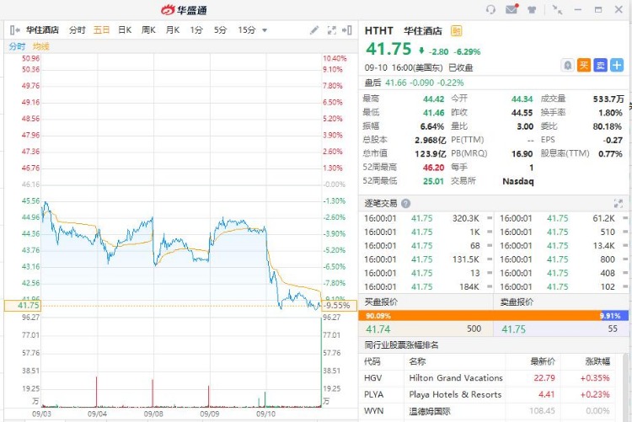
Task: Click the 61.2K trade row
Action: coord(563,218)
